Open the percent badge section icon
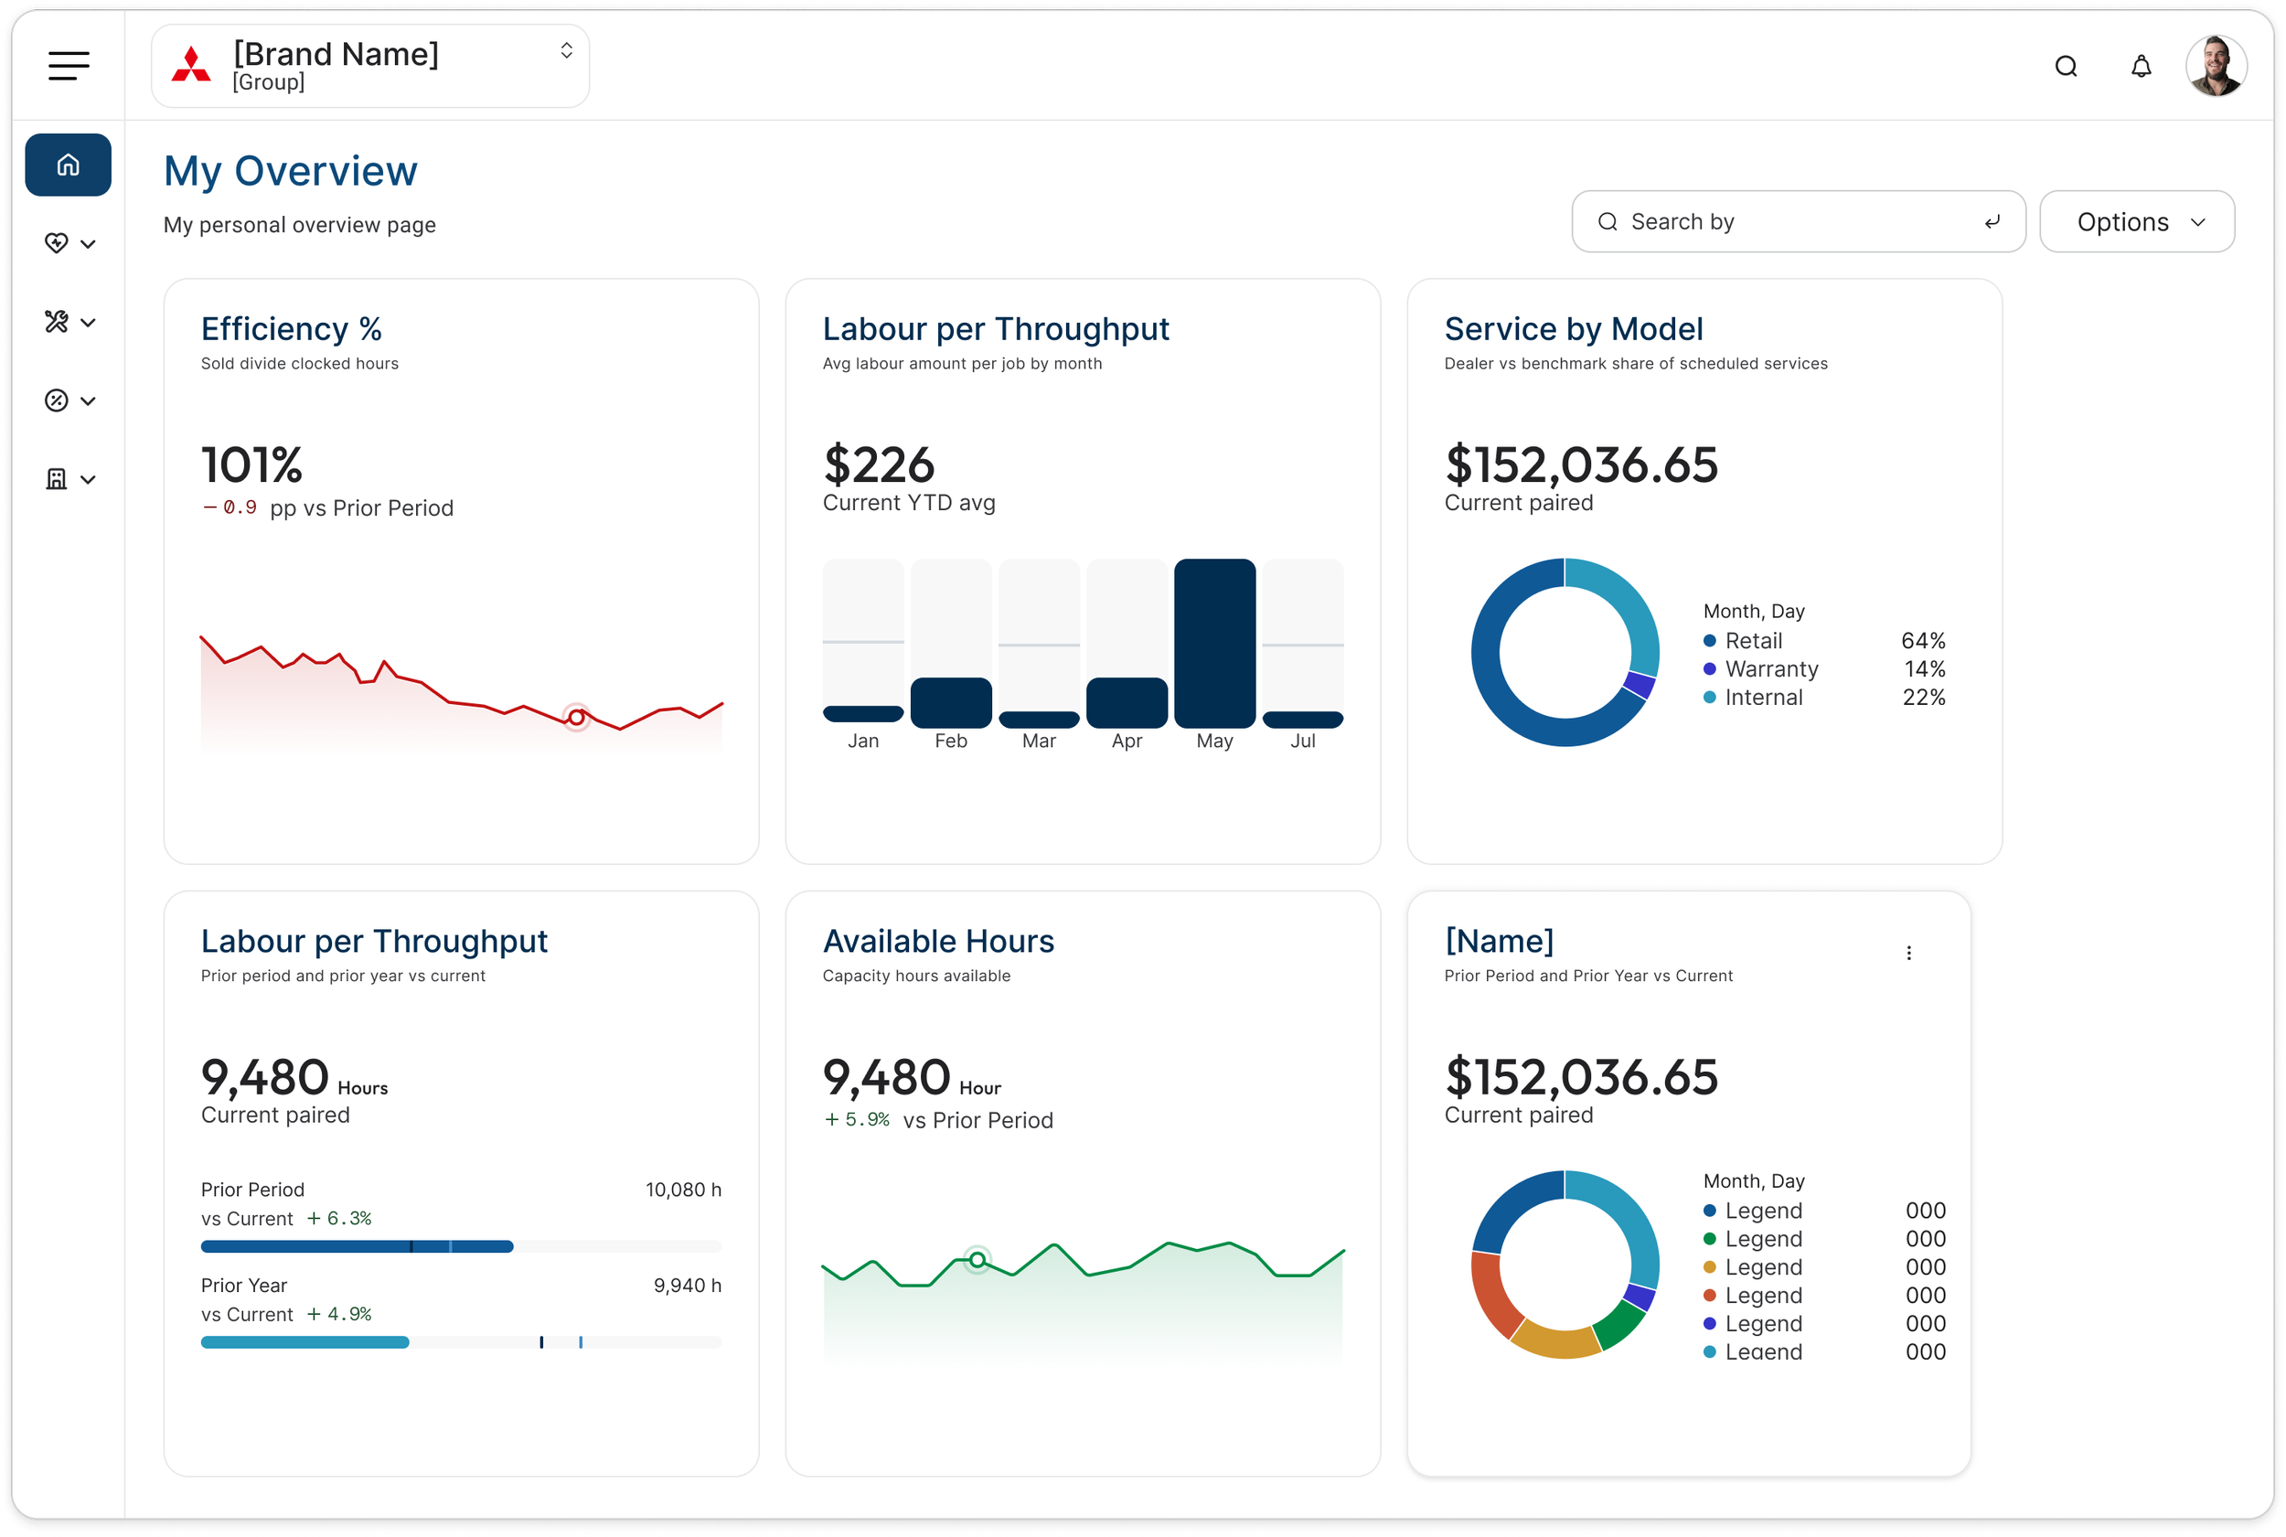 click(x=57, y=400)
